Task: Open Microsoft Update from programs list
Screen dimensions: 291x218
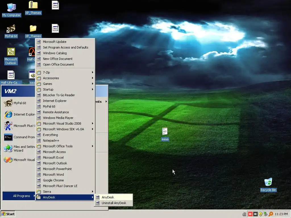Action: 65,42
